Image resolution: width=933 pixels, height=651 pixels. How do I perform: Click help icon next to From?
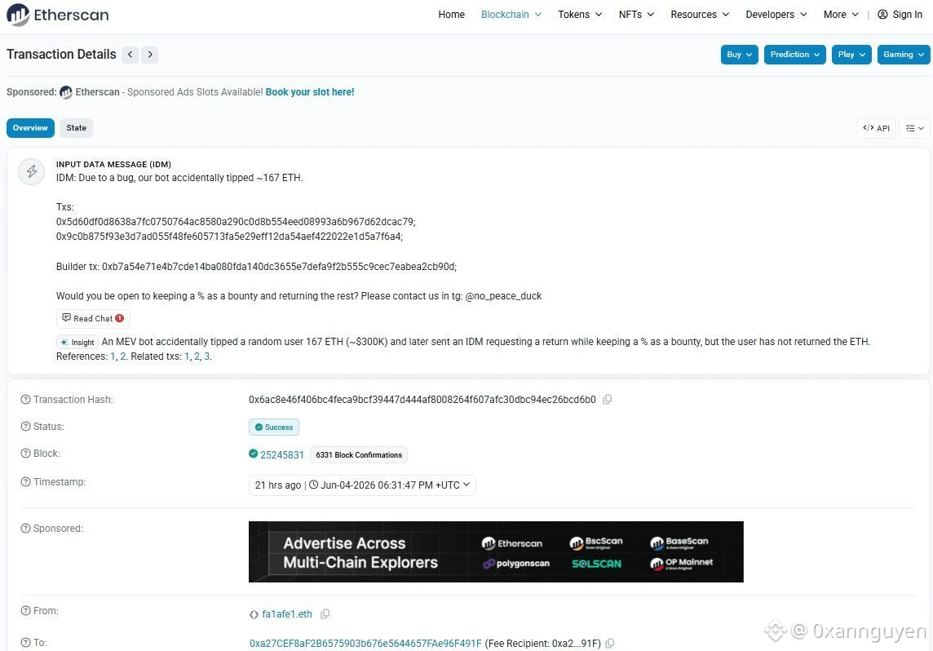25,610
